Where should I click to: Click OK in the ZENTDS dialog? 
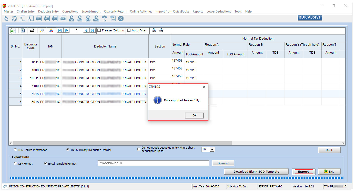[x=194, y=115]
